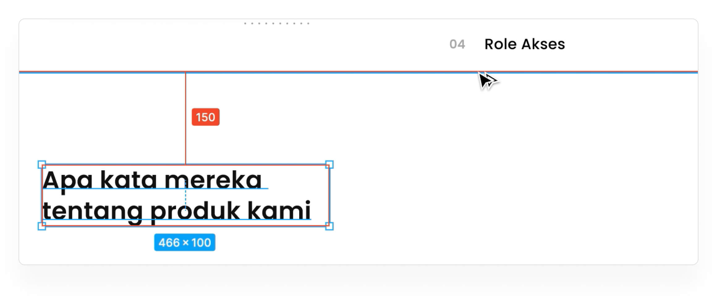Click the right edge of selection box
The width and height of the screenshot is (717, 296).
(x=329, y=195)
